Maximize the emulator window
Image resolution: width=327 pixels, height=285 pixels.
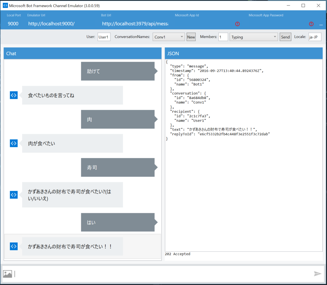click(x=303, y=5)
